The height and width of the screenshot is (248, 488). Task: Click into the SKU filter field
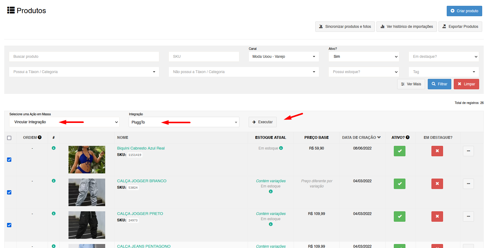click(x=204, y=57)
